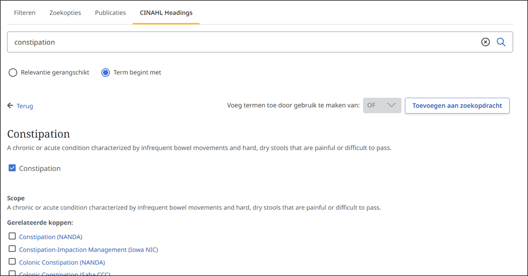This screenshot has height=276, width=528.
Task: Focus the headings search input field
Action: [x=242, y=42]
